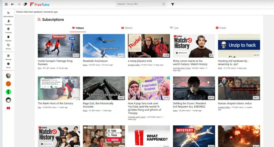Go back with the left arrow
This screenshot has height=147, width=274.
coord(13,4)
